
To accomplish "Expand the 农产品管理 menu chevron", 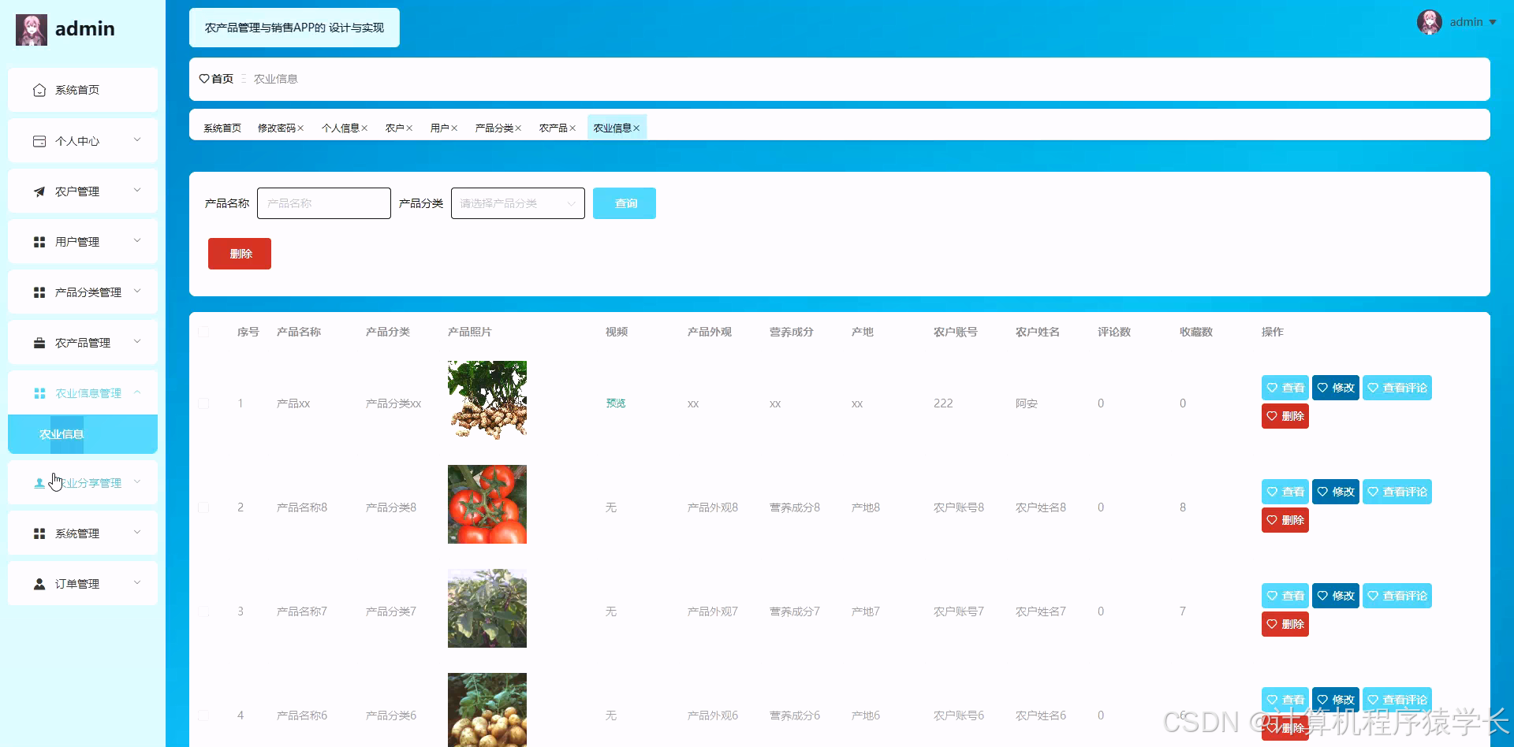I will pos(137,342).
